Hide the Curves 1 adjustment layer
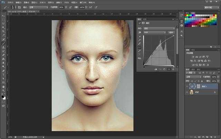The image size is (221, 139). point(188,87)
